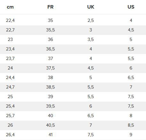
Task: Click the 23,7 cm cell
Action: coord(10,58)
